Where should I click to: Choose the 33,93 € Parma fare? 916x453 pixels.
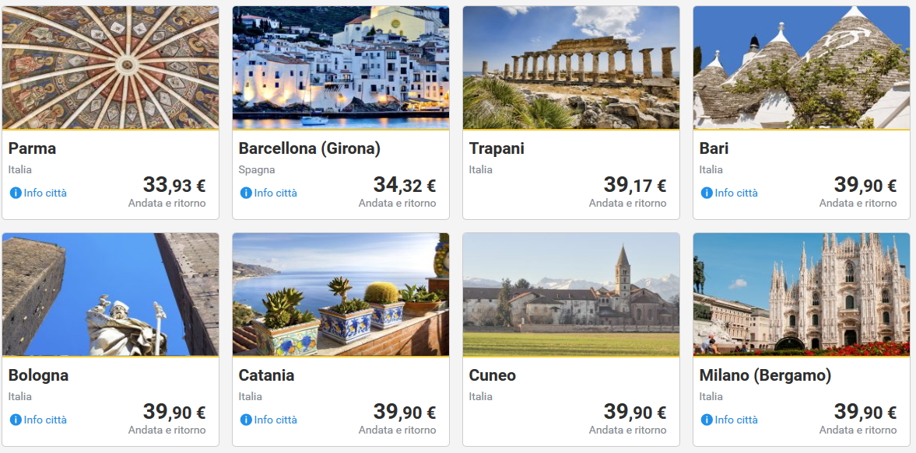(174, 185)
